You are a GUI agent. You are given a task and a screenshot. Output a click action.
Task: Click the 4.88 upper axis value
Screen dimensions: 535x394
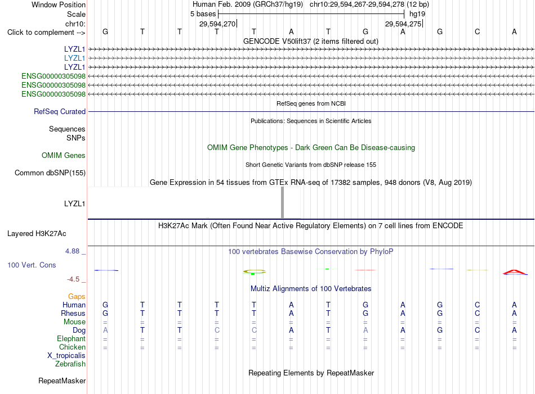click(x=72, y=251)
